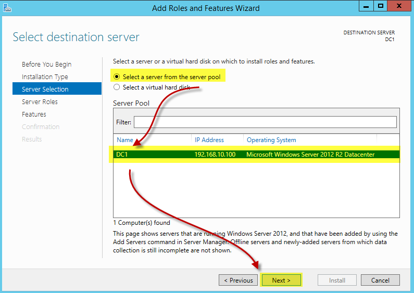
Task: Click the Destination Server DC1 label
Action: [x=369, y=36]
